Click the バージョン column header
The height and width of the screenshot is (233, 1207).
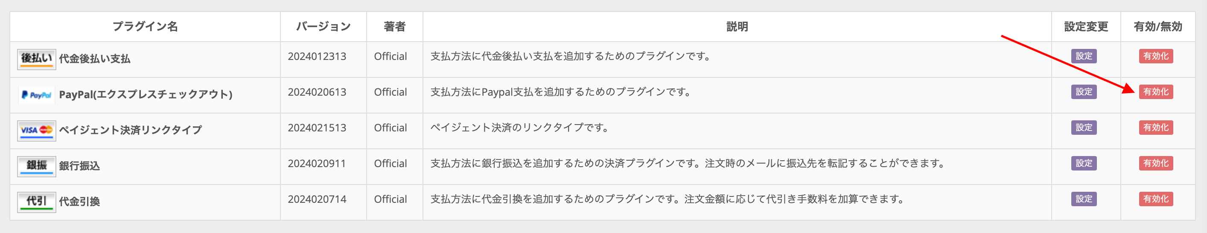coord(324,27)
